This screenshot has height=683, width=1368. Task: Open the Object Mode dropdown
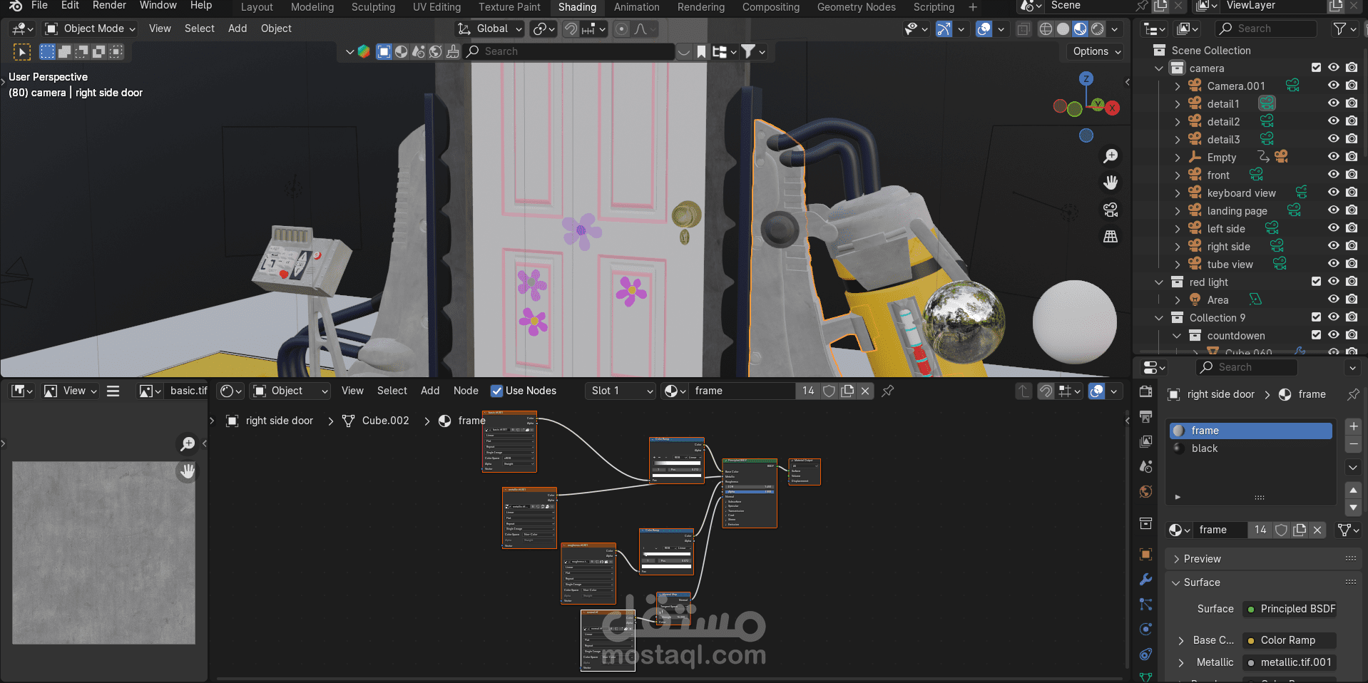(90, 29)
